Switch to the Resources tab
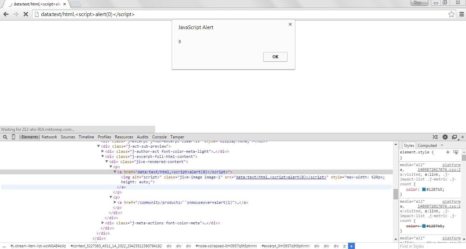This screenshot has width=466, height=249. click(x=124, y=137)
